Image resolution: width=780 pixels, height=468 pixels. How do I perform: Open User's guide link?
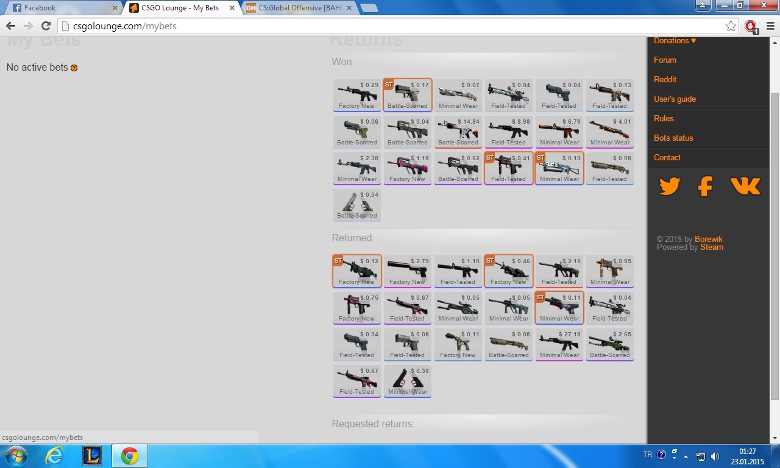675,99
